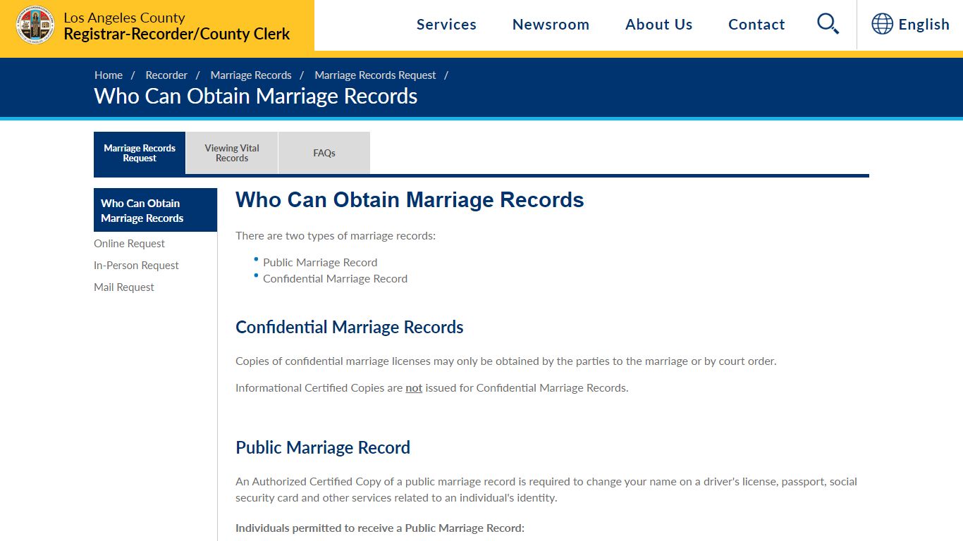This screenshot has height=541, width=963.
Task: Click the globe language icon
Action: pyautogui.click(x=882, y=24)
